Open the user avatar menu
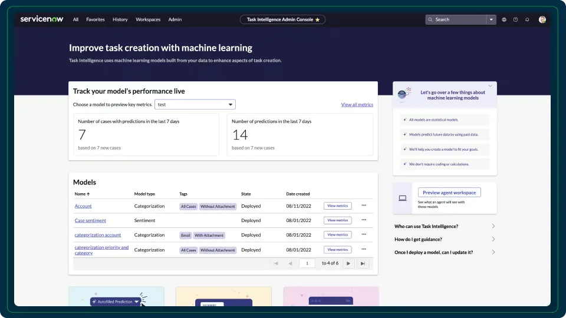This screenshot has height=318, width=566. (x=542, y=19)
